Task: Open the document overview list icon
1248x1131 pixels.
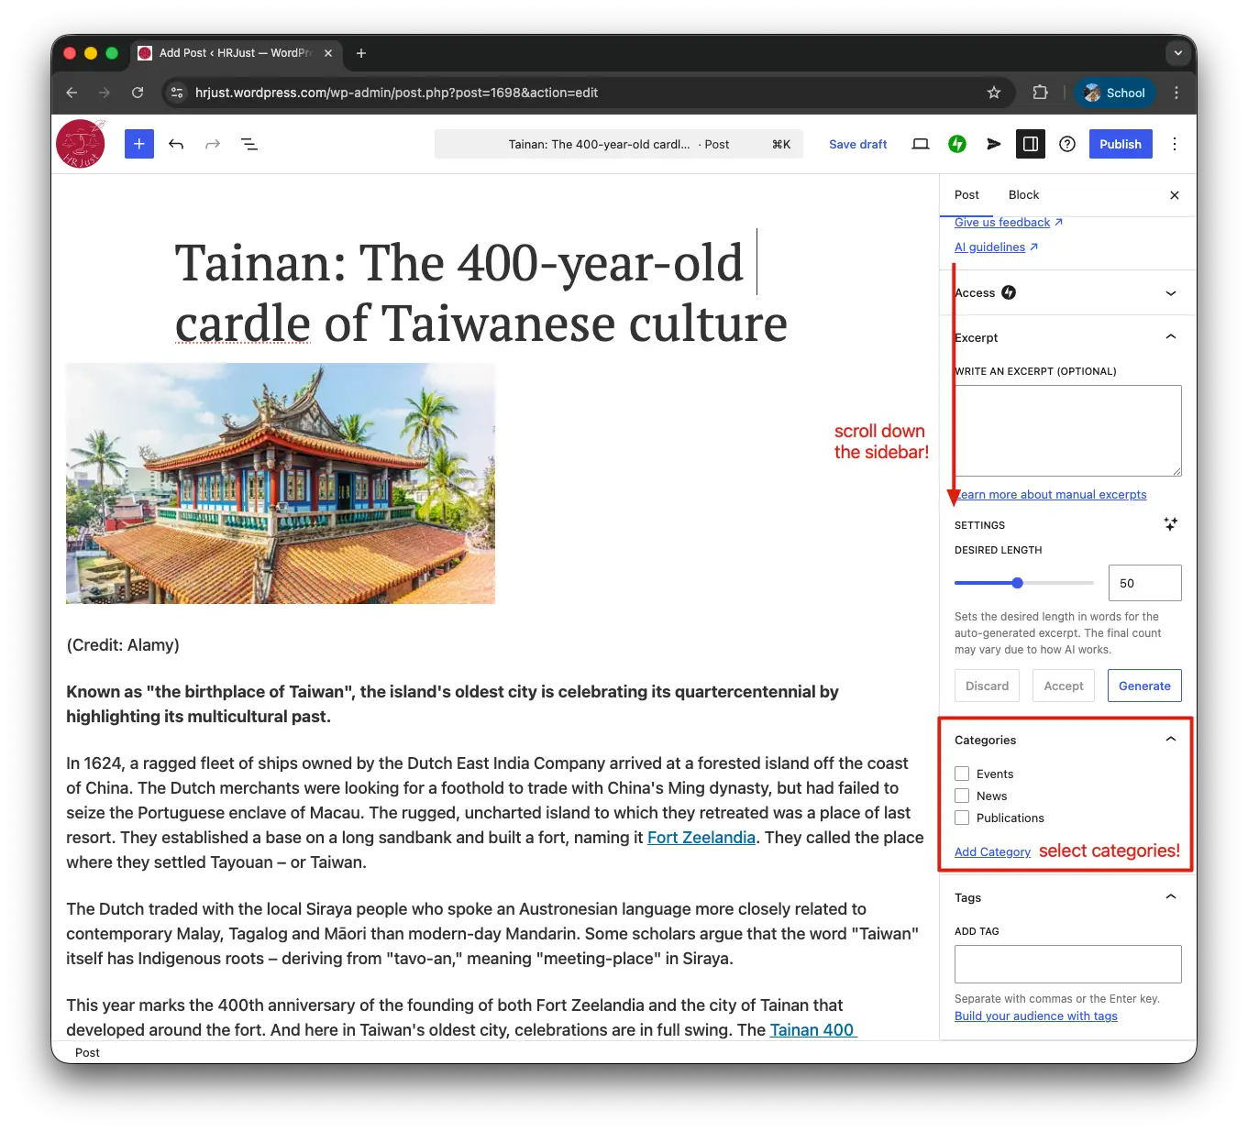Action: pos(248,144)
